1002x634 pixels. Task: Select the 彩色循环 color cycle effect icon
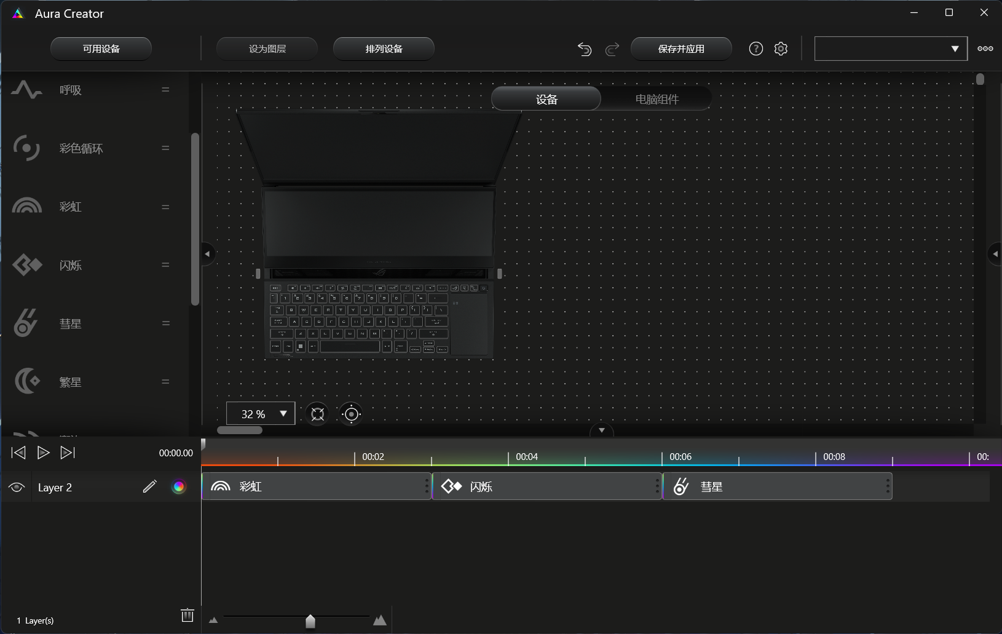(26, 148)
